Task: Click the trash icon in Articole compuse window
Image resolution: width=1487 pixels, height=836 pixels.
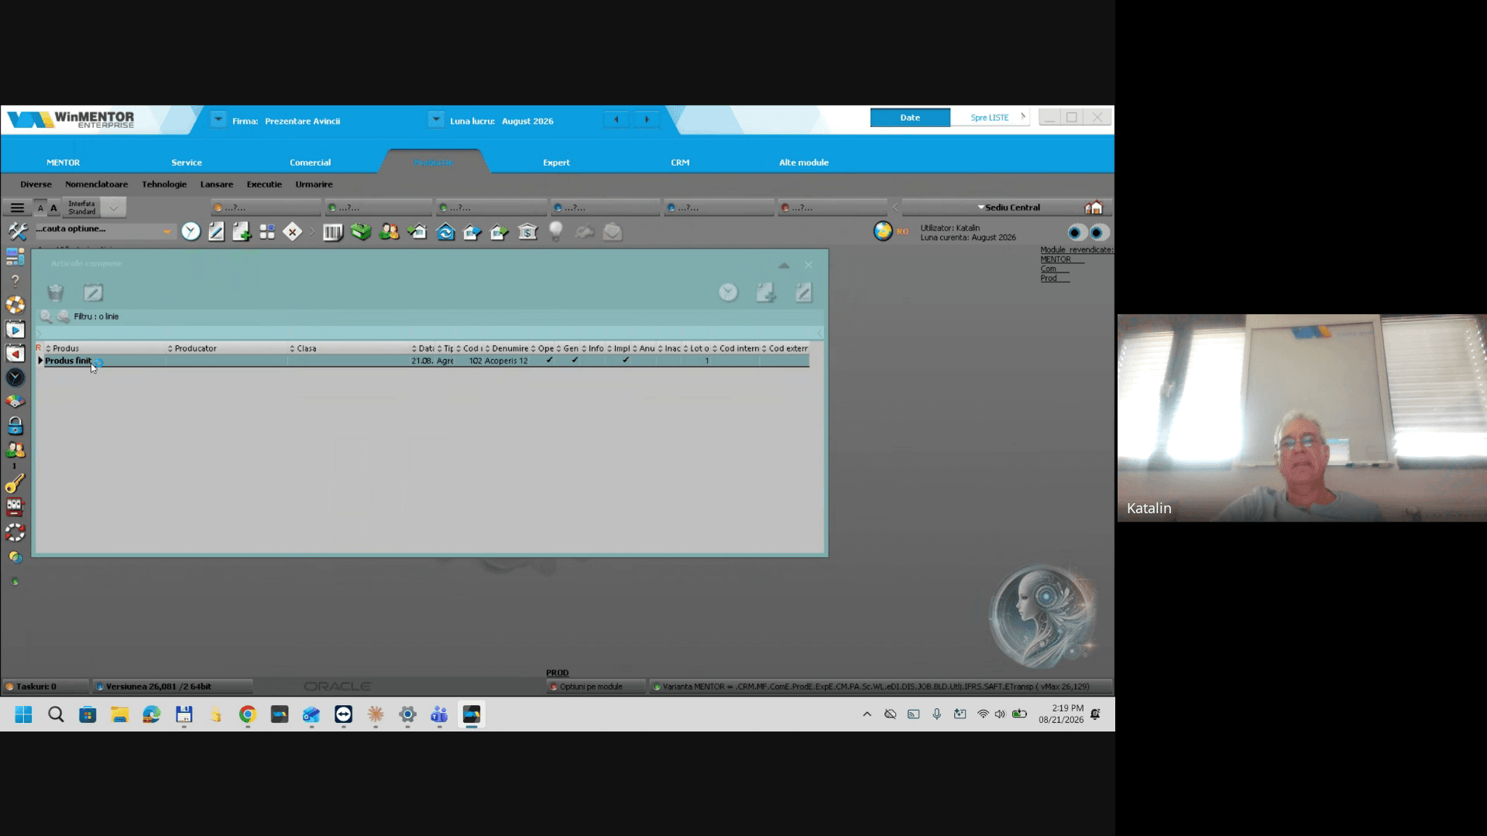Action: tap(55, 293)
